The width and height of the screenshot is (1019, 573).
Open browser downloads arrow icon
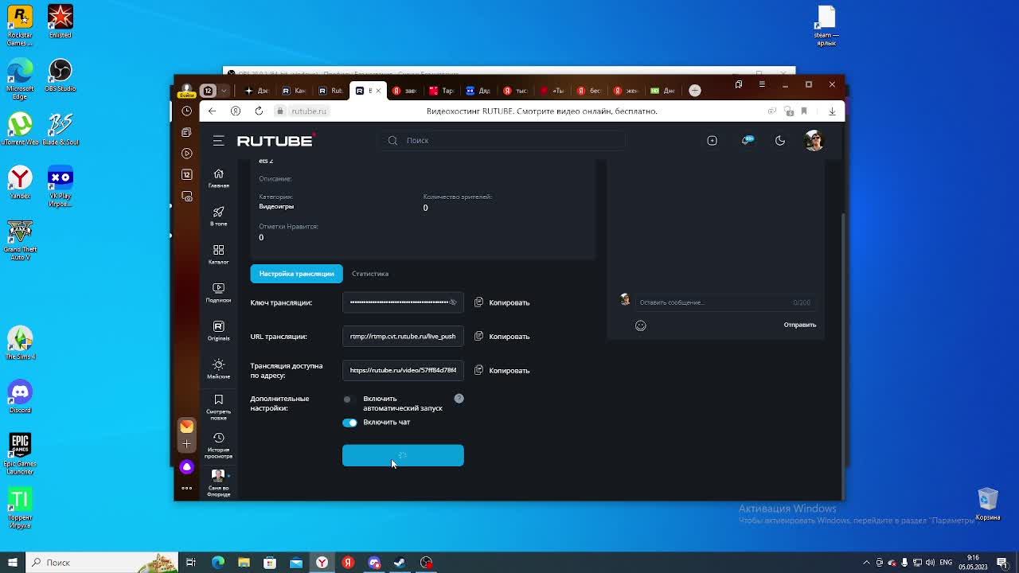point(832,111)
